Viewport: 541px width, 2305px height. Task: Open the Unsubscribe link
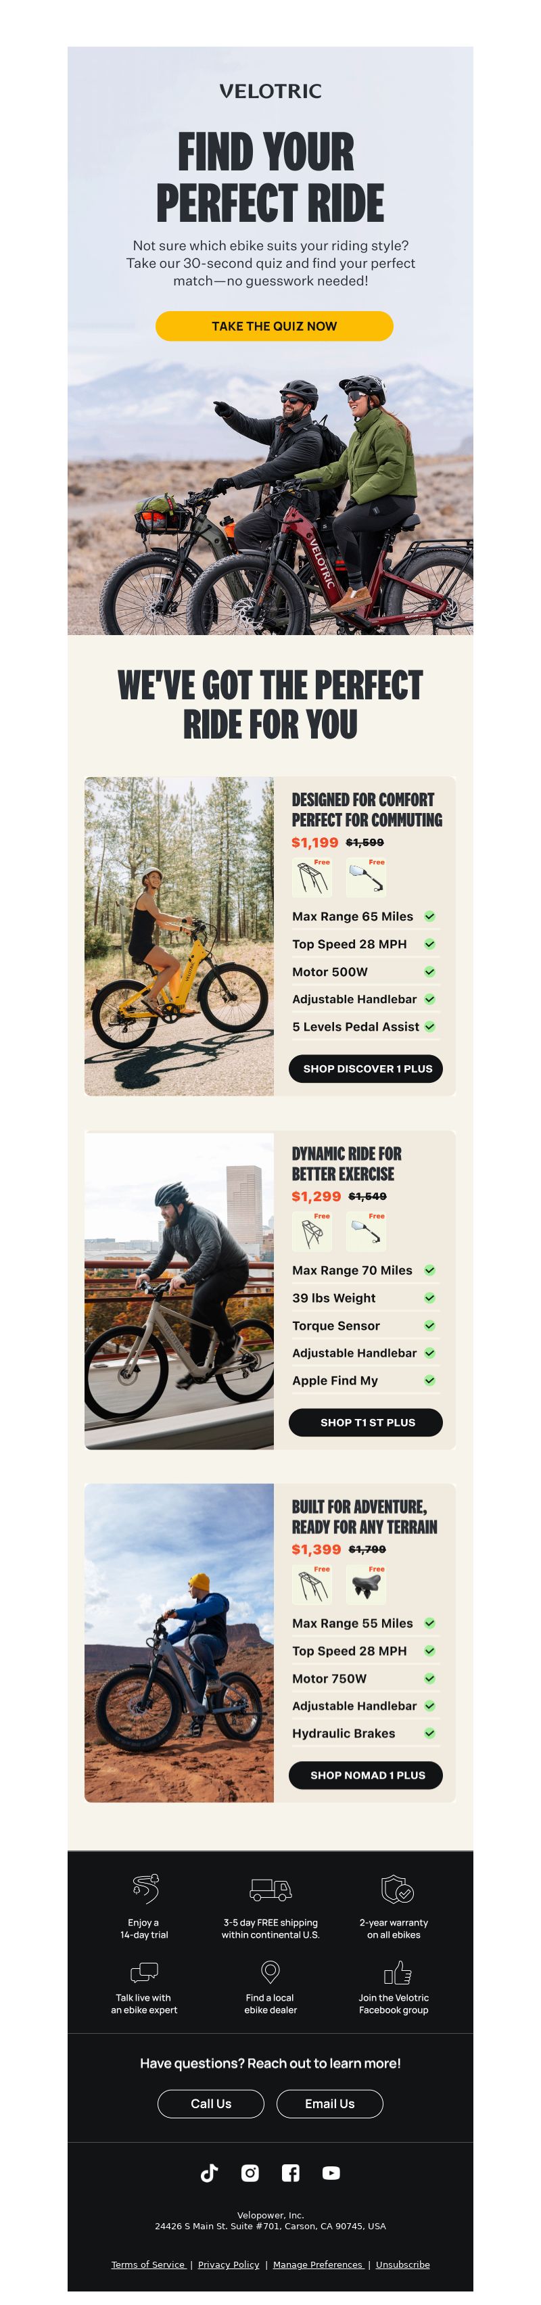402,2264
